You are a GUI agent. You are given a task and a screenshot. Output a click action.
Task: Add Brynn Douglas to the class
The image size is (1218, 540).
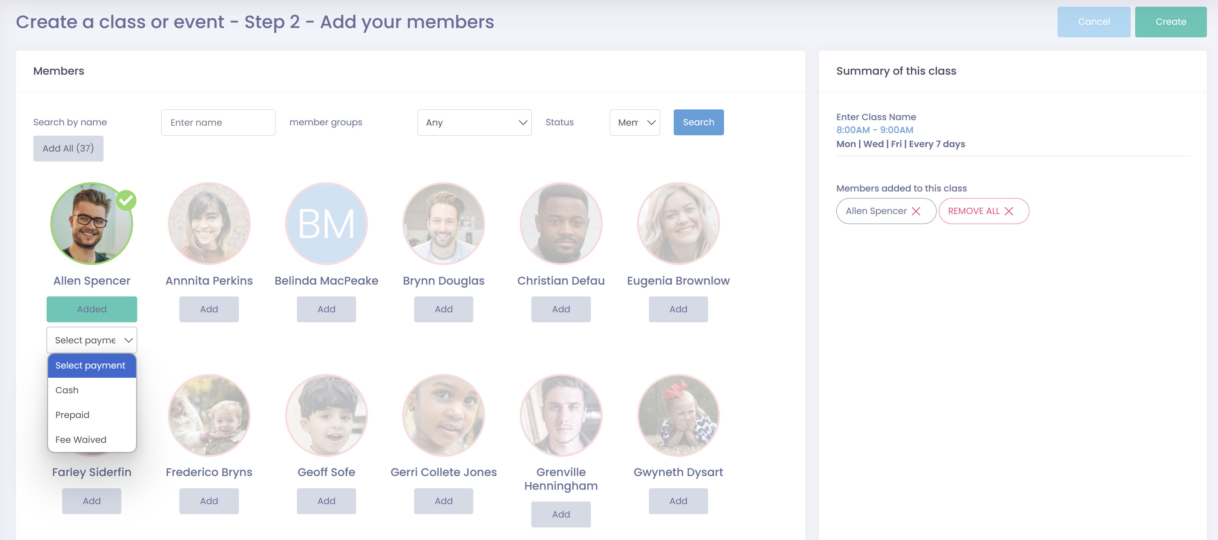443,309
